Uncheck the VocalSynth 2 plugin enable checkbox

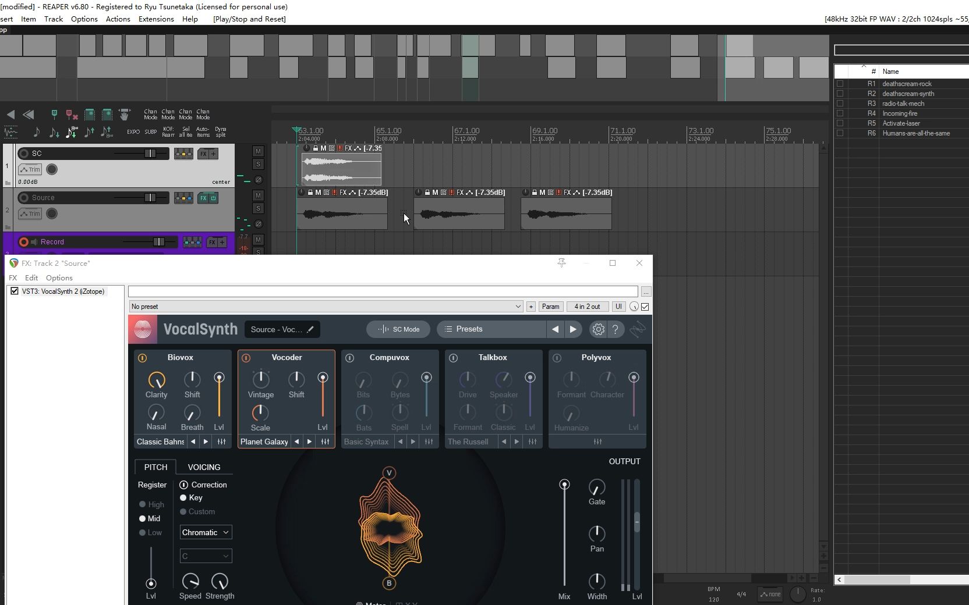pos(15,291)
